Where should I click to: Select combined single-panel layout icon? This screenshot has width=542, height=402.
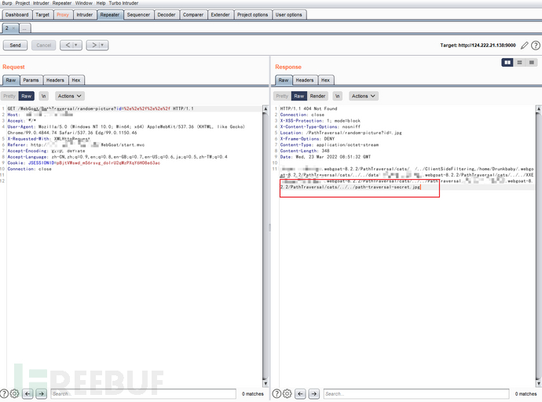tap(531, 62)
